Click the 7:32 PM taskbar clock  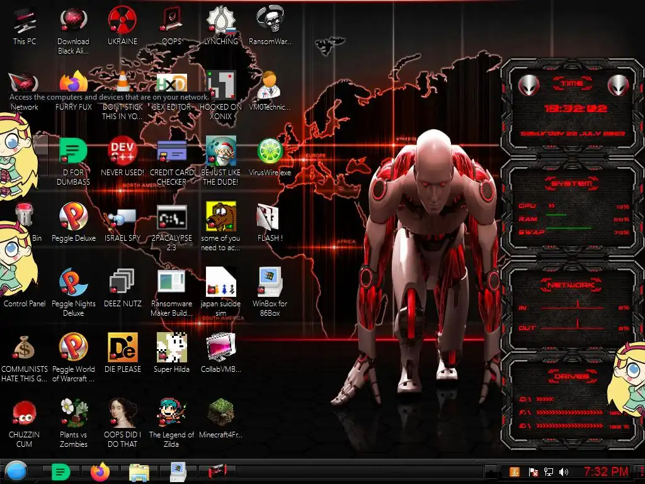(x=606, y=471)
